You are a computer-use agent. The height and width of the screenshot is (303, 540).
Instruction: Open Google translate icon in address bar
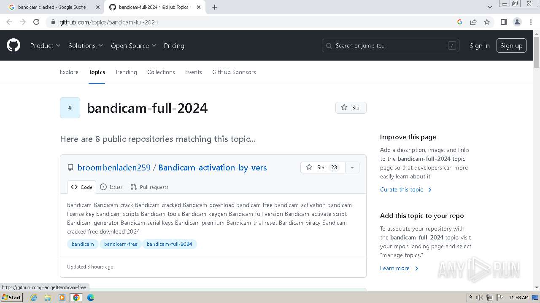(x=460, y=22)
